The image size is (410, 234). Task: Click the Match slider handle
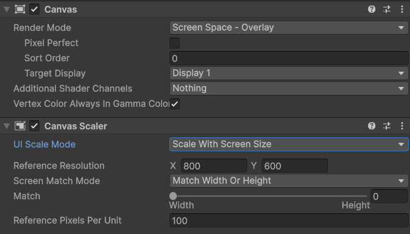[x=173, y=196]
